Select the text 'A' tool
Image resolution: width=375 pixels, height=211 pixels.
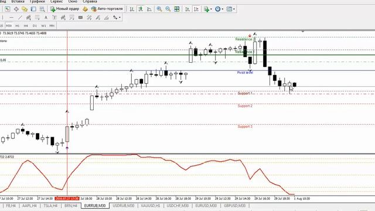tap(46, 18)
